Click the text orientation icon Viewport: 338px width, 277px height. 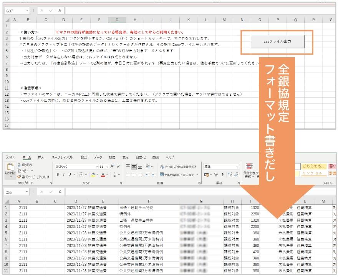[x=148, y=166]
